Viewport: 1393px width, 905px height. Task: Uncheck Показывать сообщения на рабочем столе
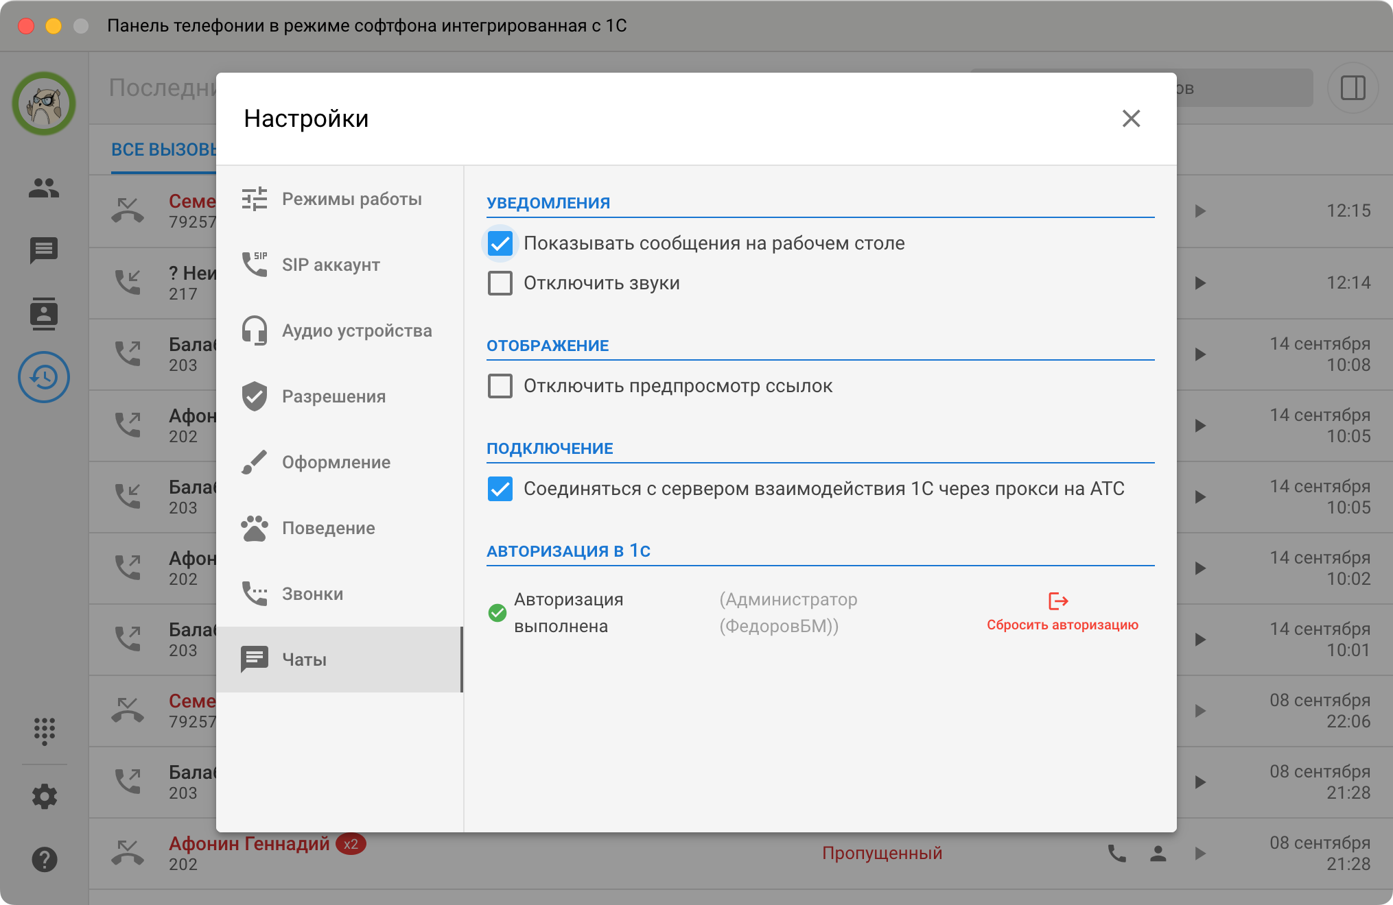500,243
